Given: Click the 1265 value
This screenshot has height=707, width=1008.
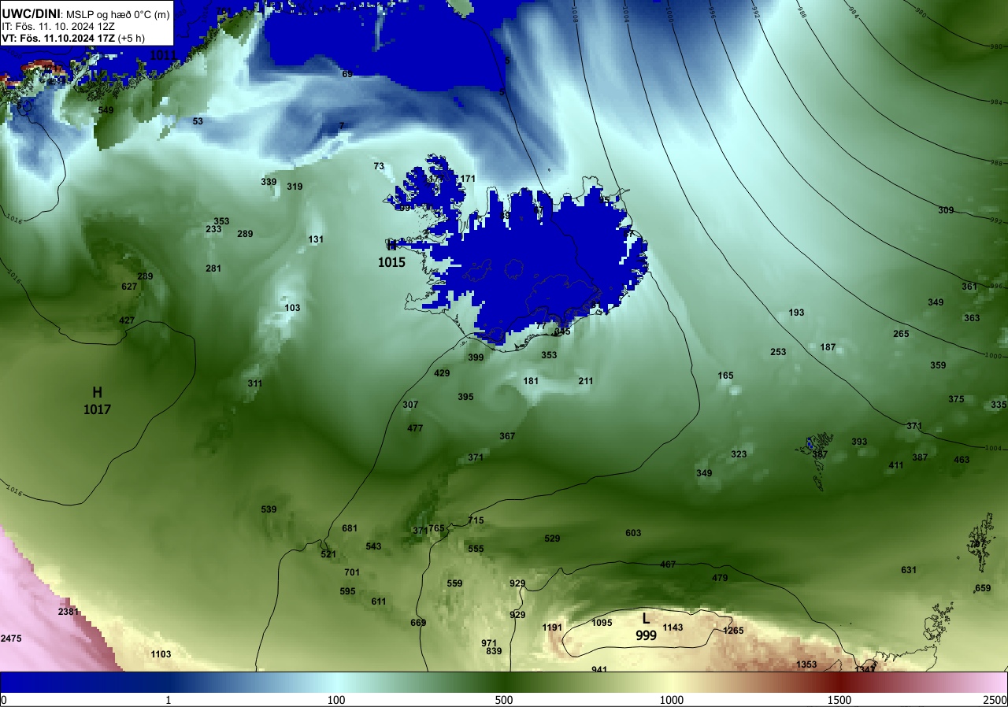Looking at the screenshot, I should [x=733, y=631].
